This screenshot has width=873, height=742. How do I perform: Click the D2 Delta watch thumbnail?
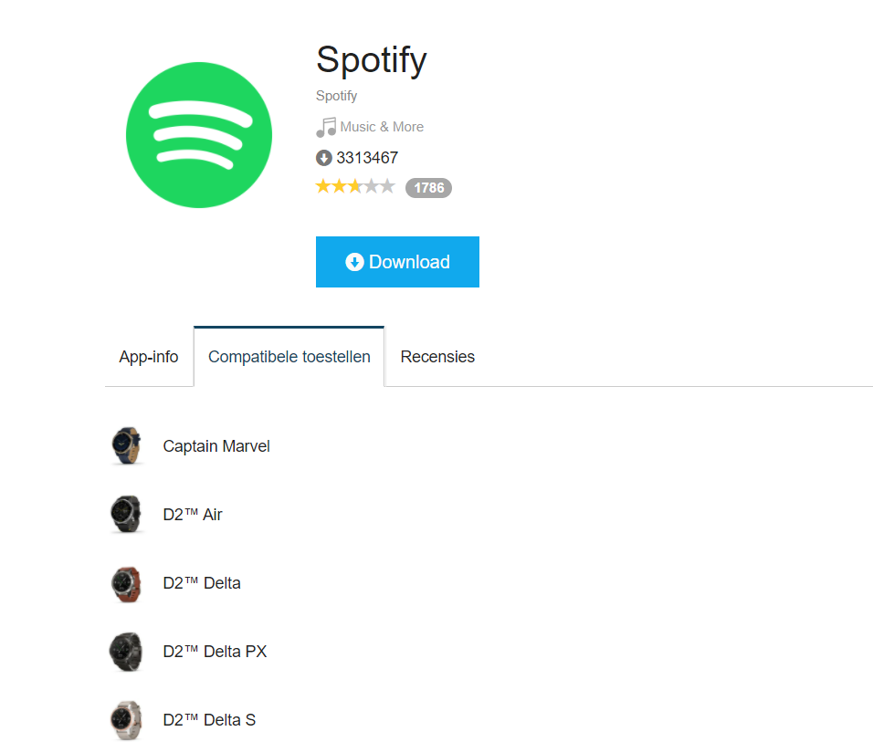tap(126, 583)
